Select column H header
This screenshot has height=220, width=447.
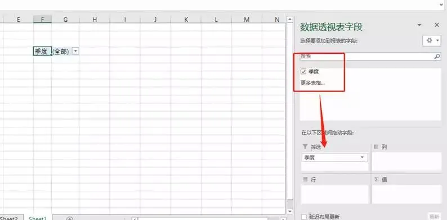95,19
